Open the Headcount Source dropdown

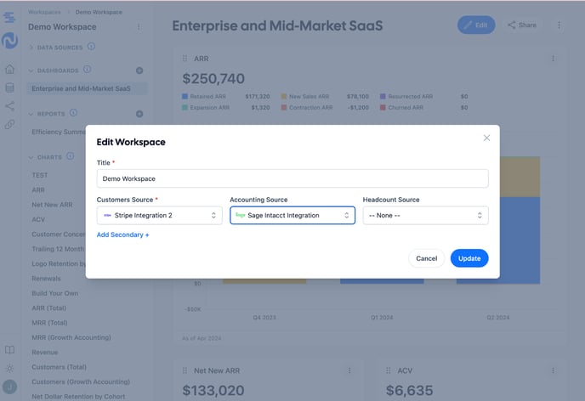tap(425, 216)
